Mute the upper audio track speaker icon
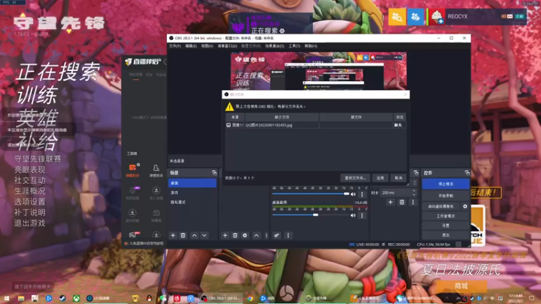Screen dimensions: 541x304 coord(353,195)
